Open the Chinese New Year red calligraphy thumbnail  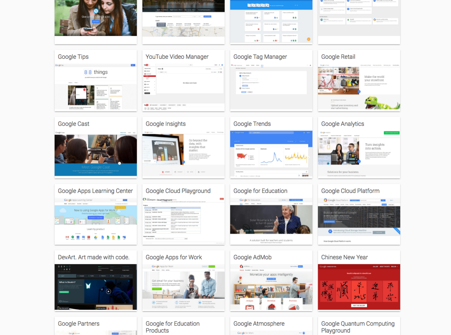click(x=359, y=287)
